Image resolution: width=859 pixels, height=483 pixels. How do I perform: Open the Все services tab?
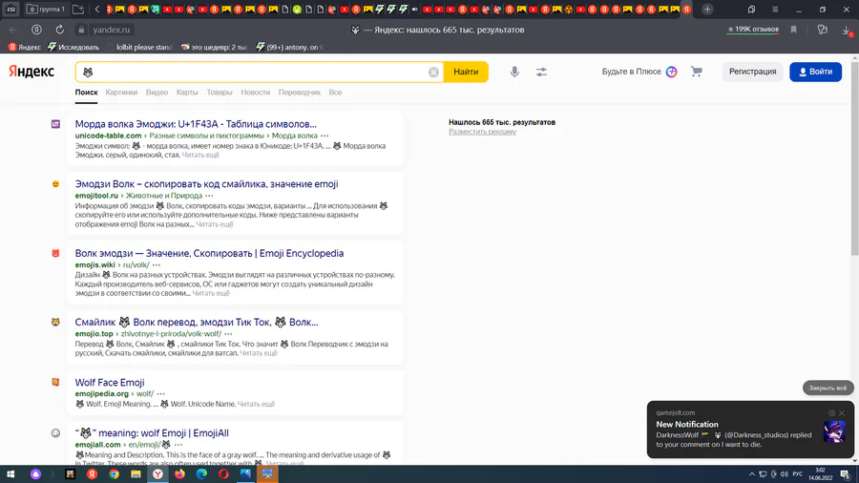(335, 93)
